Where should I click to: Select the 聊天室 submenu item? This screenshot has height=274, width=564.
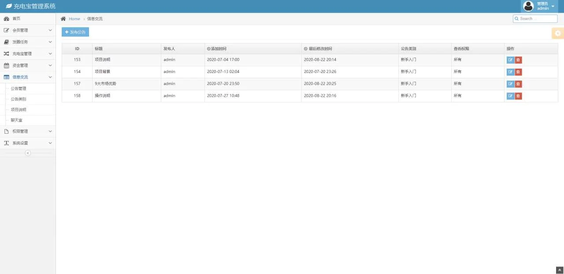[x=16, y=120]
